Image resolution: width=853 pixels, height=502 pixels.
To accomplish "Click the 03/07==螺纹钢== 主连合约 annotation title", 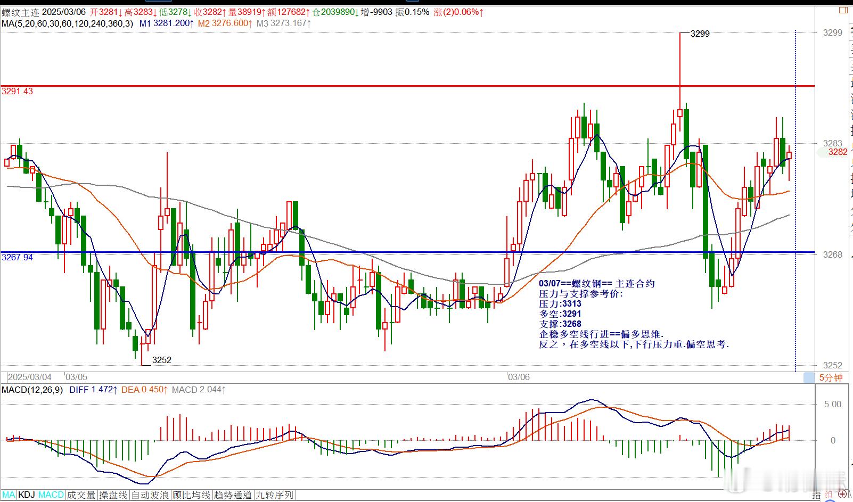I will 597,284.
